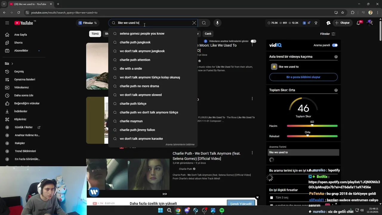Open Beğendiğim videolar

coord(27,103)
